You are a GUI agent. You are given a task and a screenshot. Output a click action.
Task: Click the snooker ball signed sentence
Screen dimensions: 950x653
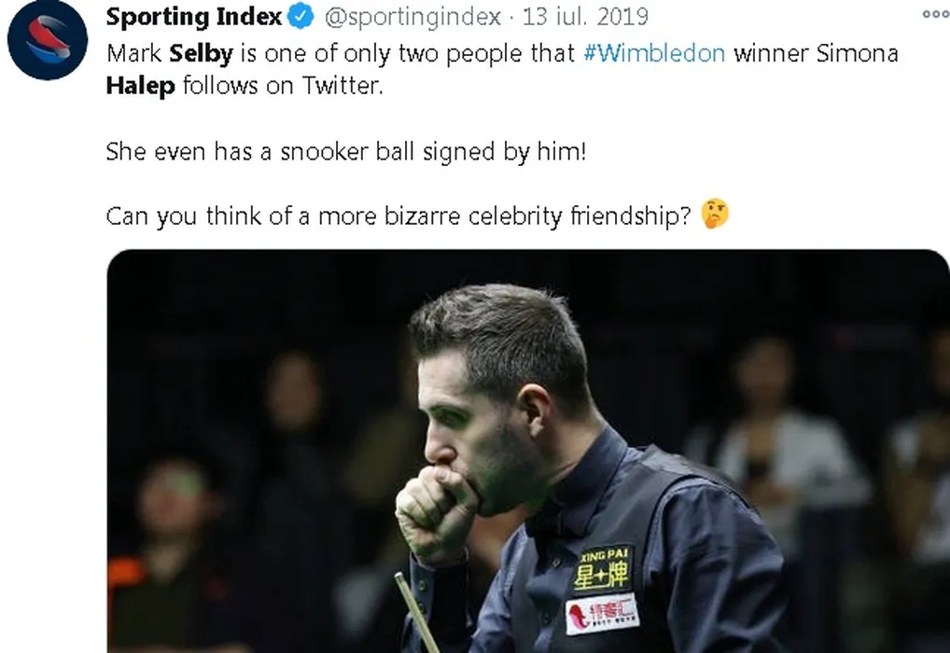tap(346, 151)
